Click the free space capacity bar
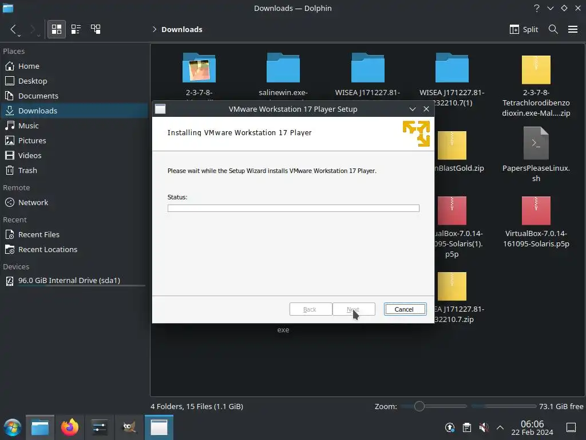586x440 pixels. click(x=504, y=406)
